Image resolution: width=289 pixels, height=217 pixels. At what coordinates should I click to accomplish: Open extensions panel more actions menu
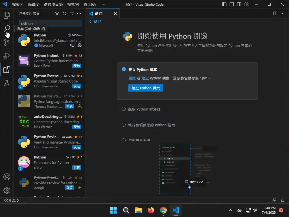pos(79,14)
